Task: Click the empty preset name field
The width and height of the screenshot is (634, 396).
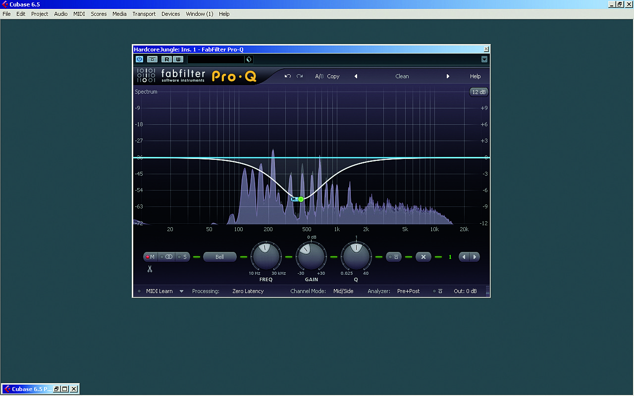Action: [216, 59]
